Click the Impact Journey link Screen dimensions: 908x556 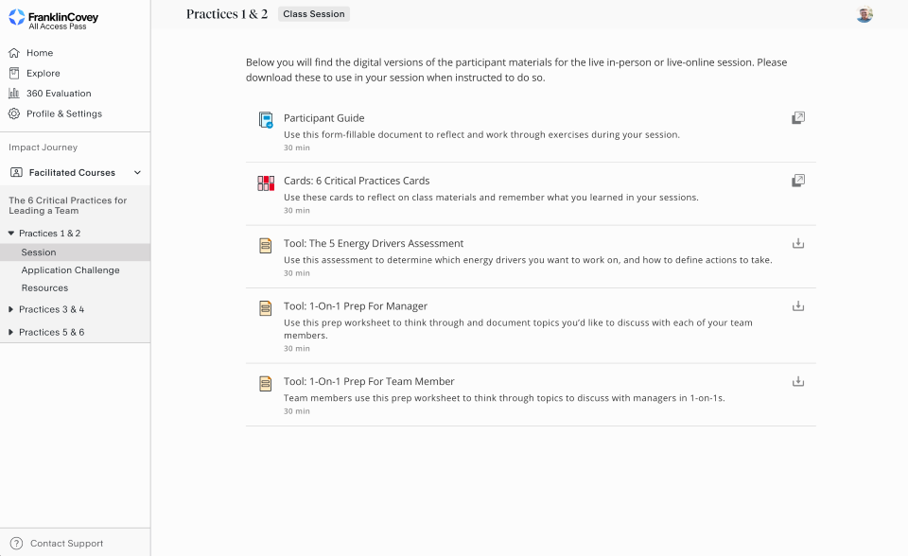[43, 148]
